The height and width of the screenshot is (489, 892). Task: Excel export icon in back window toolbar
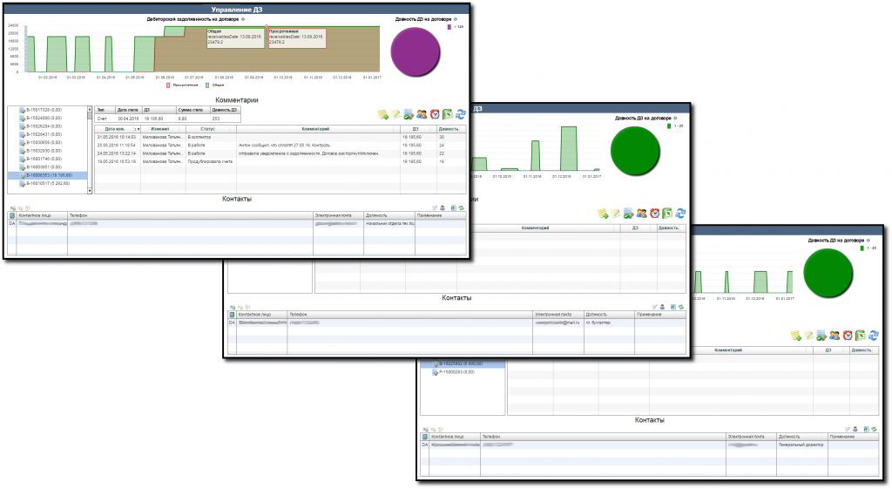pos(860,336)
